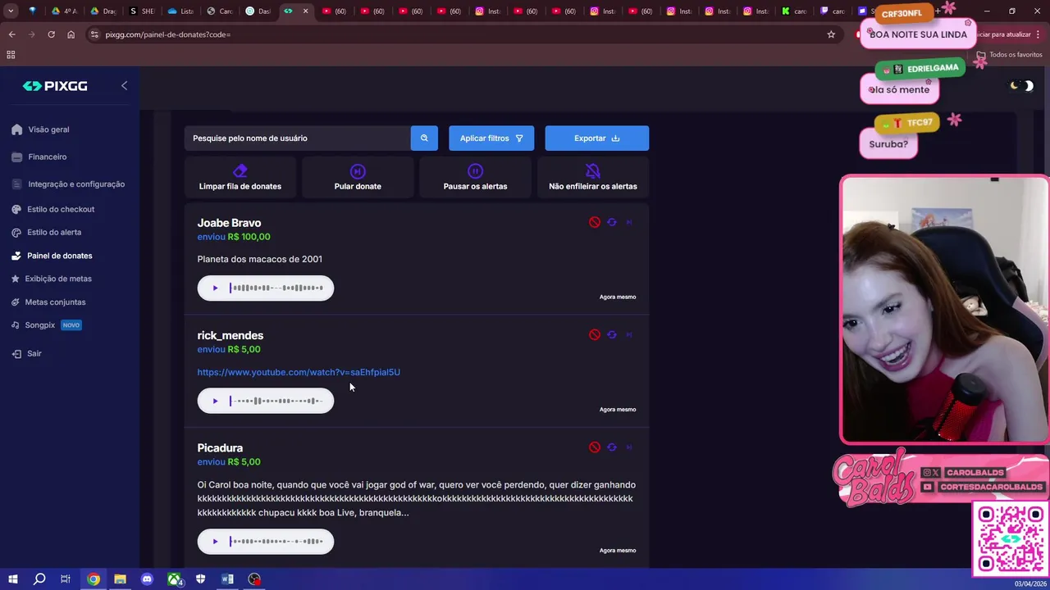Select Painel de donates menu item

click(59, 256)
